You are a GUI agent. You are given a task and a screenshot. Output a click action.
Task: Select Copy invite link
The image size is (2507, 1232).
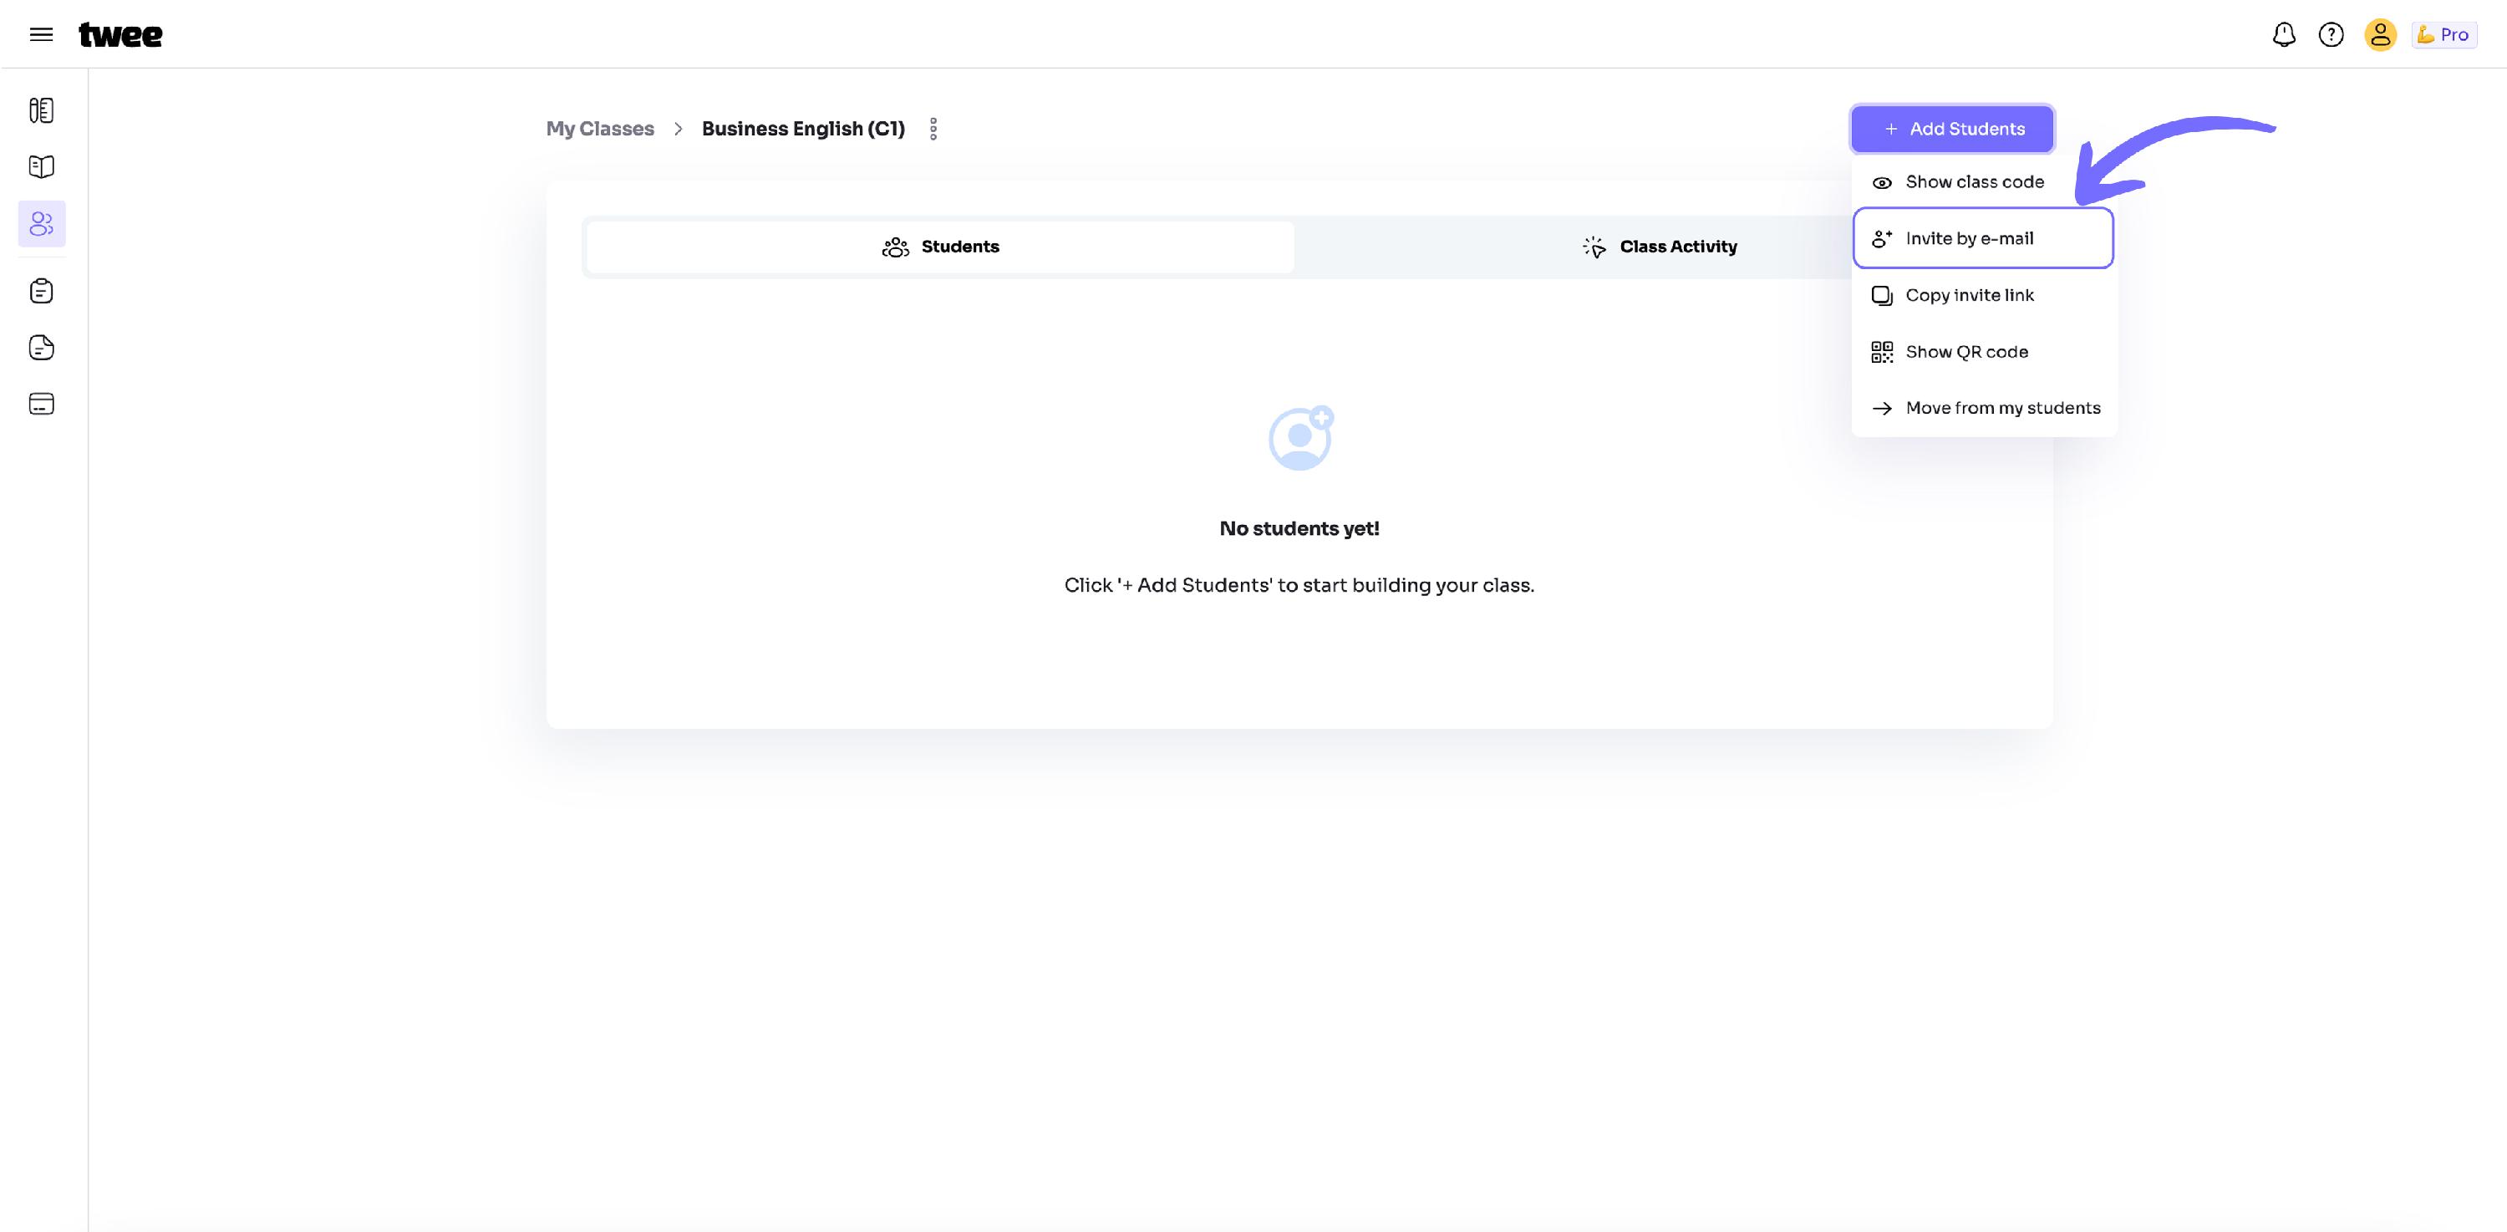1983,295
